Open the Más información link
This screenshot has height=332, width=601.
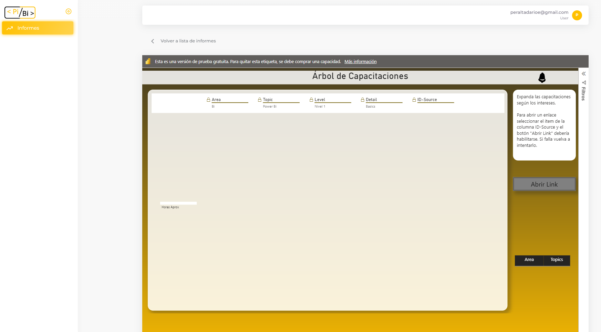(360, 61)
